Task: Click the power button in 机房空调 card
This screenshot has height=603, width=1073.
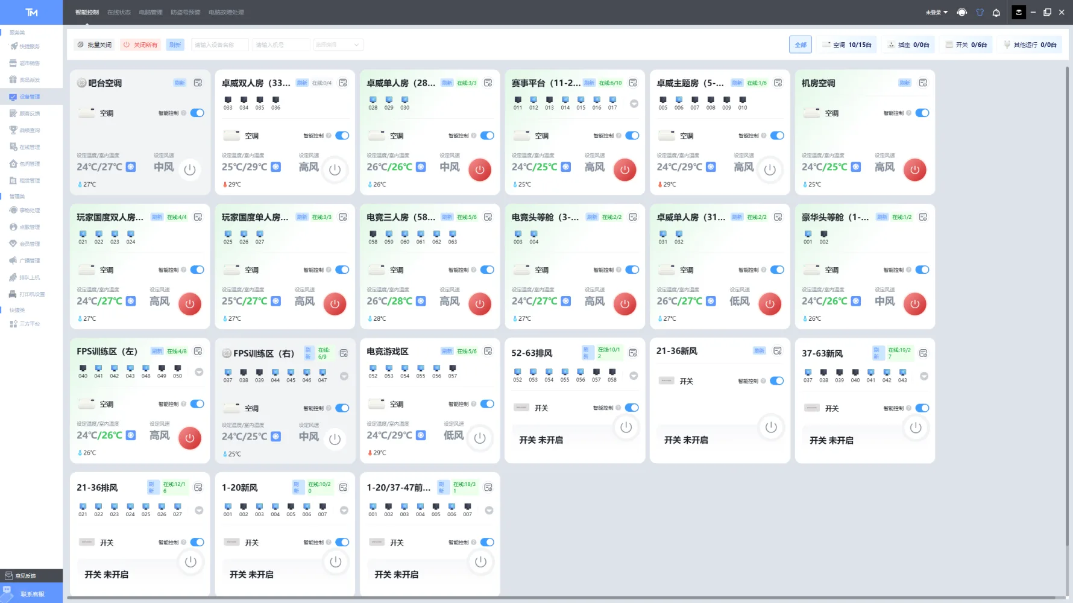Action: point(915,169)
